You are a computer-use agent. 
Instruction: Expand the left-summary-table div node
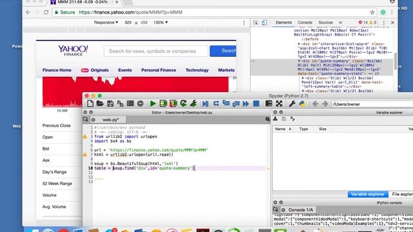(x=303, y=78)
